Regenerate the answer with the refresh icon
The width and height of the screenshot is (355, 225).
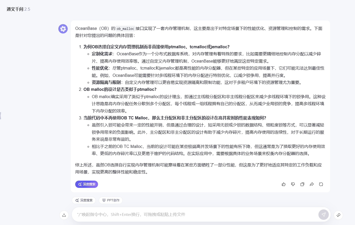(x=321, y=184)
